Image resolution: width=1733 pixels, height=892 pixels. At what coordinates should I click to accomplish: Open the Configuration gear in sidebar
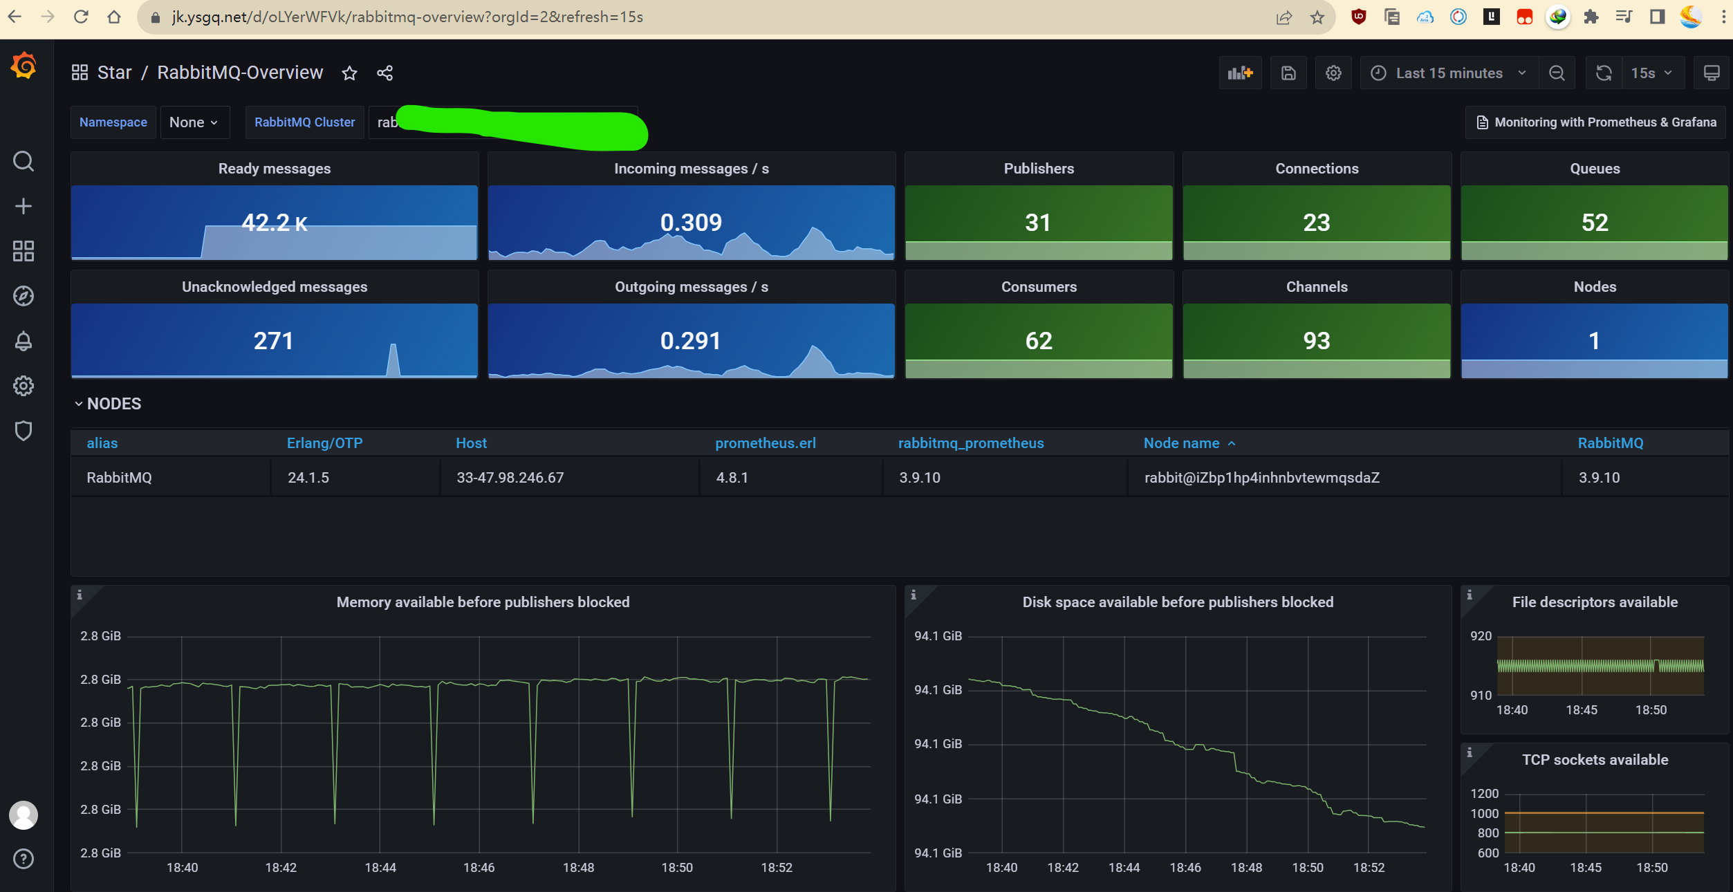click(24, 386)
